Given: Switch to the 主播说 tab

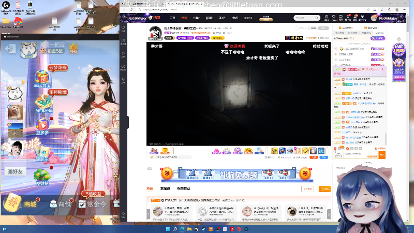Looking at the screenshot, I should (165, 188).
